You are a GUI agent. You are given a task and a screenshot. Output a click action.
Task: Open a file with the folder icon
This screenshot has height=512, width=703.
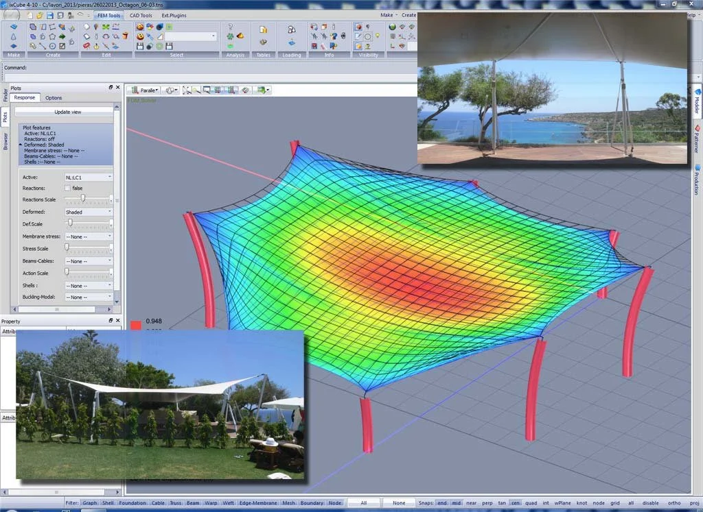pos(40,16)
